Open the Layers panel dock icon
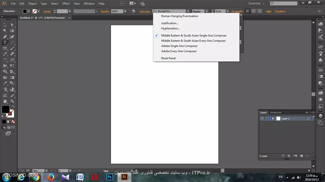The width and height of the screenshot is (325, 182). (x=321, y=116)
